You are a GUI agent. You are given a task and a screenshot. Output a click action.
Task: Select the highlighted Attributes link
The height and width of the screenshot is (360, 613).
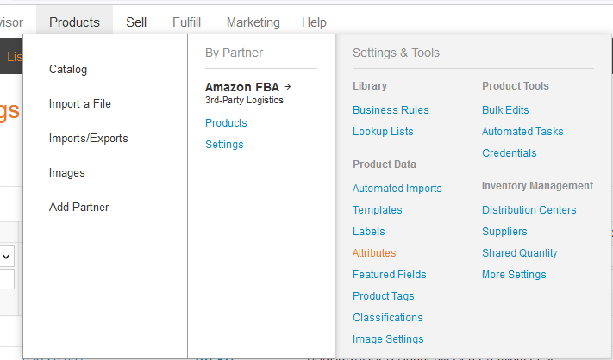pyautogui.click(x=374, y=253)
